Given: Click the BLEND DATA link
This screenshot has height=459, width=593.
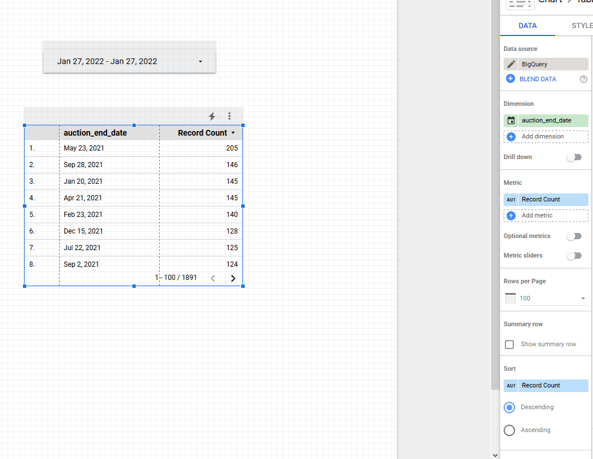Looking at the screenshot, I should (537, 78).
